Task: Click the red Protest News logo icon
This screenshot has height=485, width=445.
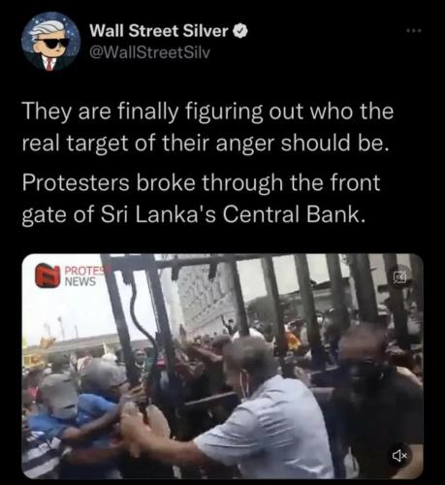Action: point(48,275)
